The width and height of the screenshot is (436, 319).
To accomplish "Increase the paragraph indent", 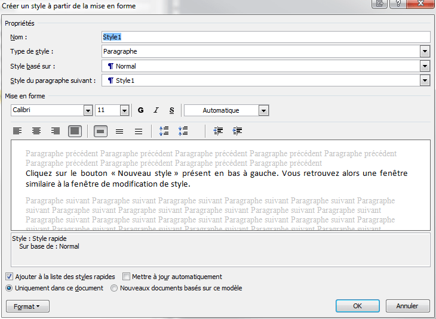I will (x=237, y=131).
